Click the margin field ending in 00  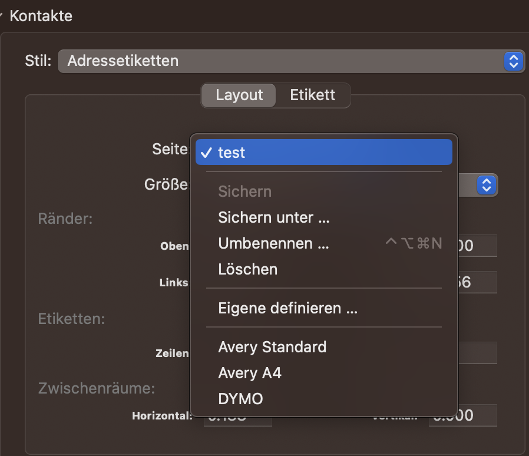477,246
